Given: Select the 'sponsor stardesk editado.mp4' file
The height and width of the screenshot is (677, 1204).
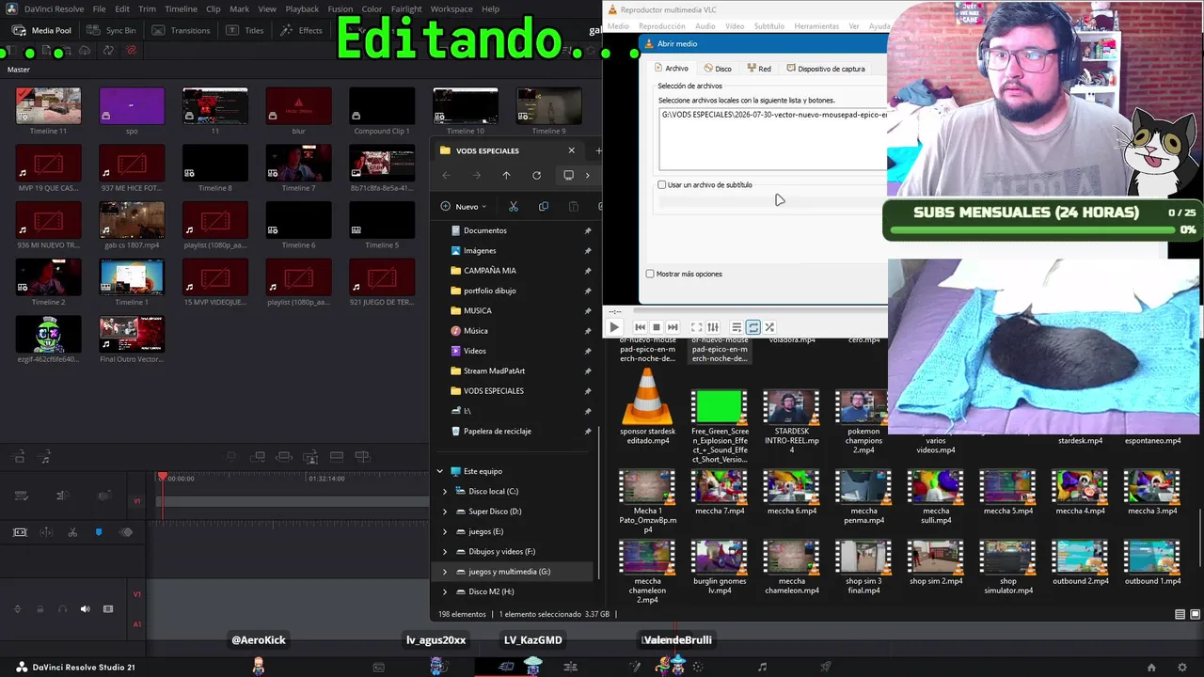Looking at the screenshot, I should [x=647, y=407].
